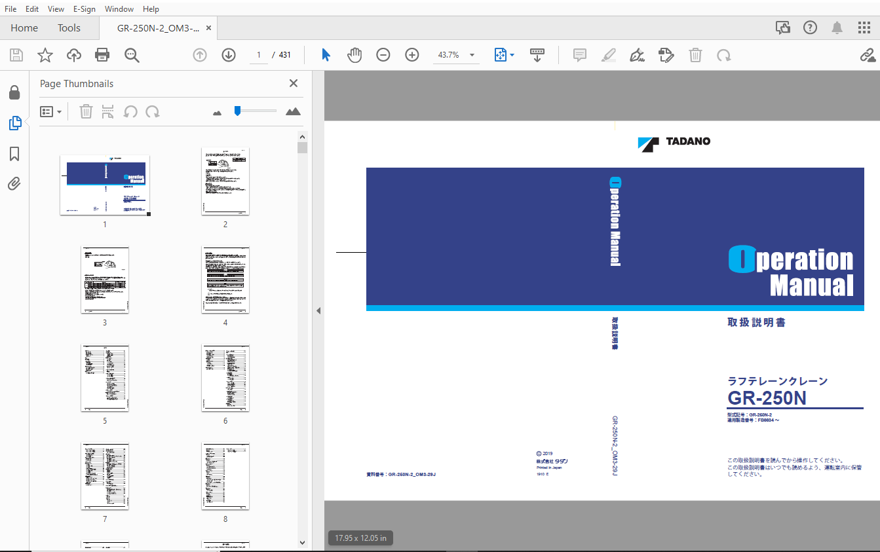Viewport: 880px width, 552px height.
Task: Close the Page Thumbnails panel
Action: point(294,83)
